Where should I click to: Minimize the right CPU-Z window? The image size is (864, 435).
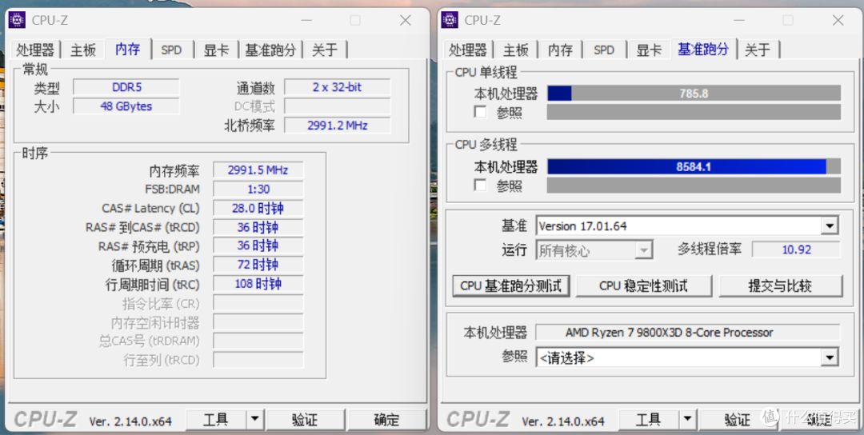[738, 20]
